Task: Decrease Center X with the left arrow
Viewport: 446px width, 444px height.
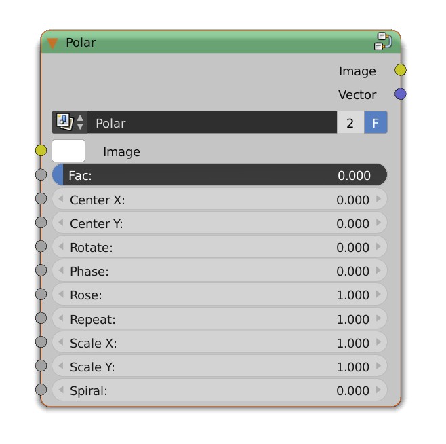Action: pyautogui.click(x=60, y=200)
